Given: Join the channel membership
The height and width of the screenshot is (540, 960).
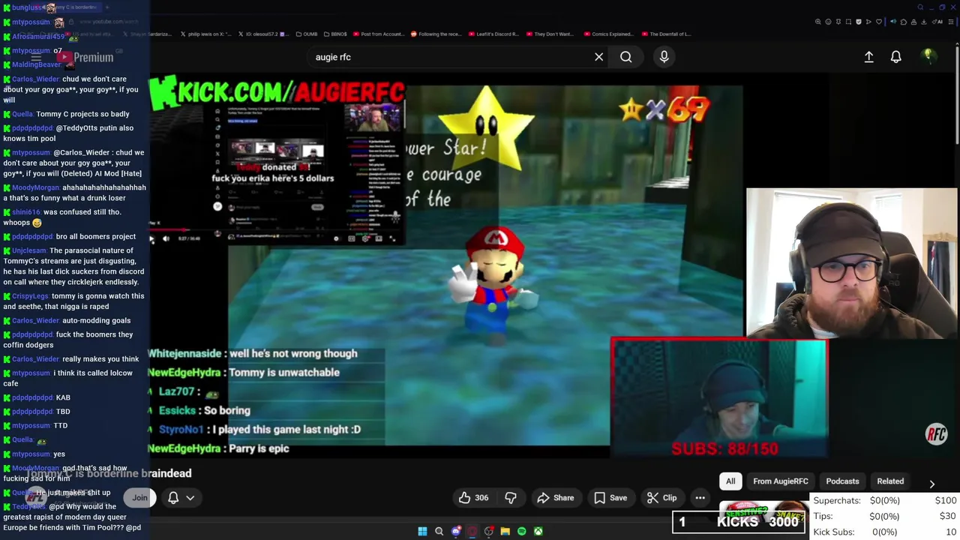Looking at the screenshot, I should [139, 497].
